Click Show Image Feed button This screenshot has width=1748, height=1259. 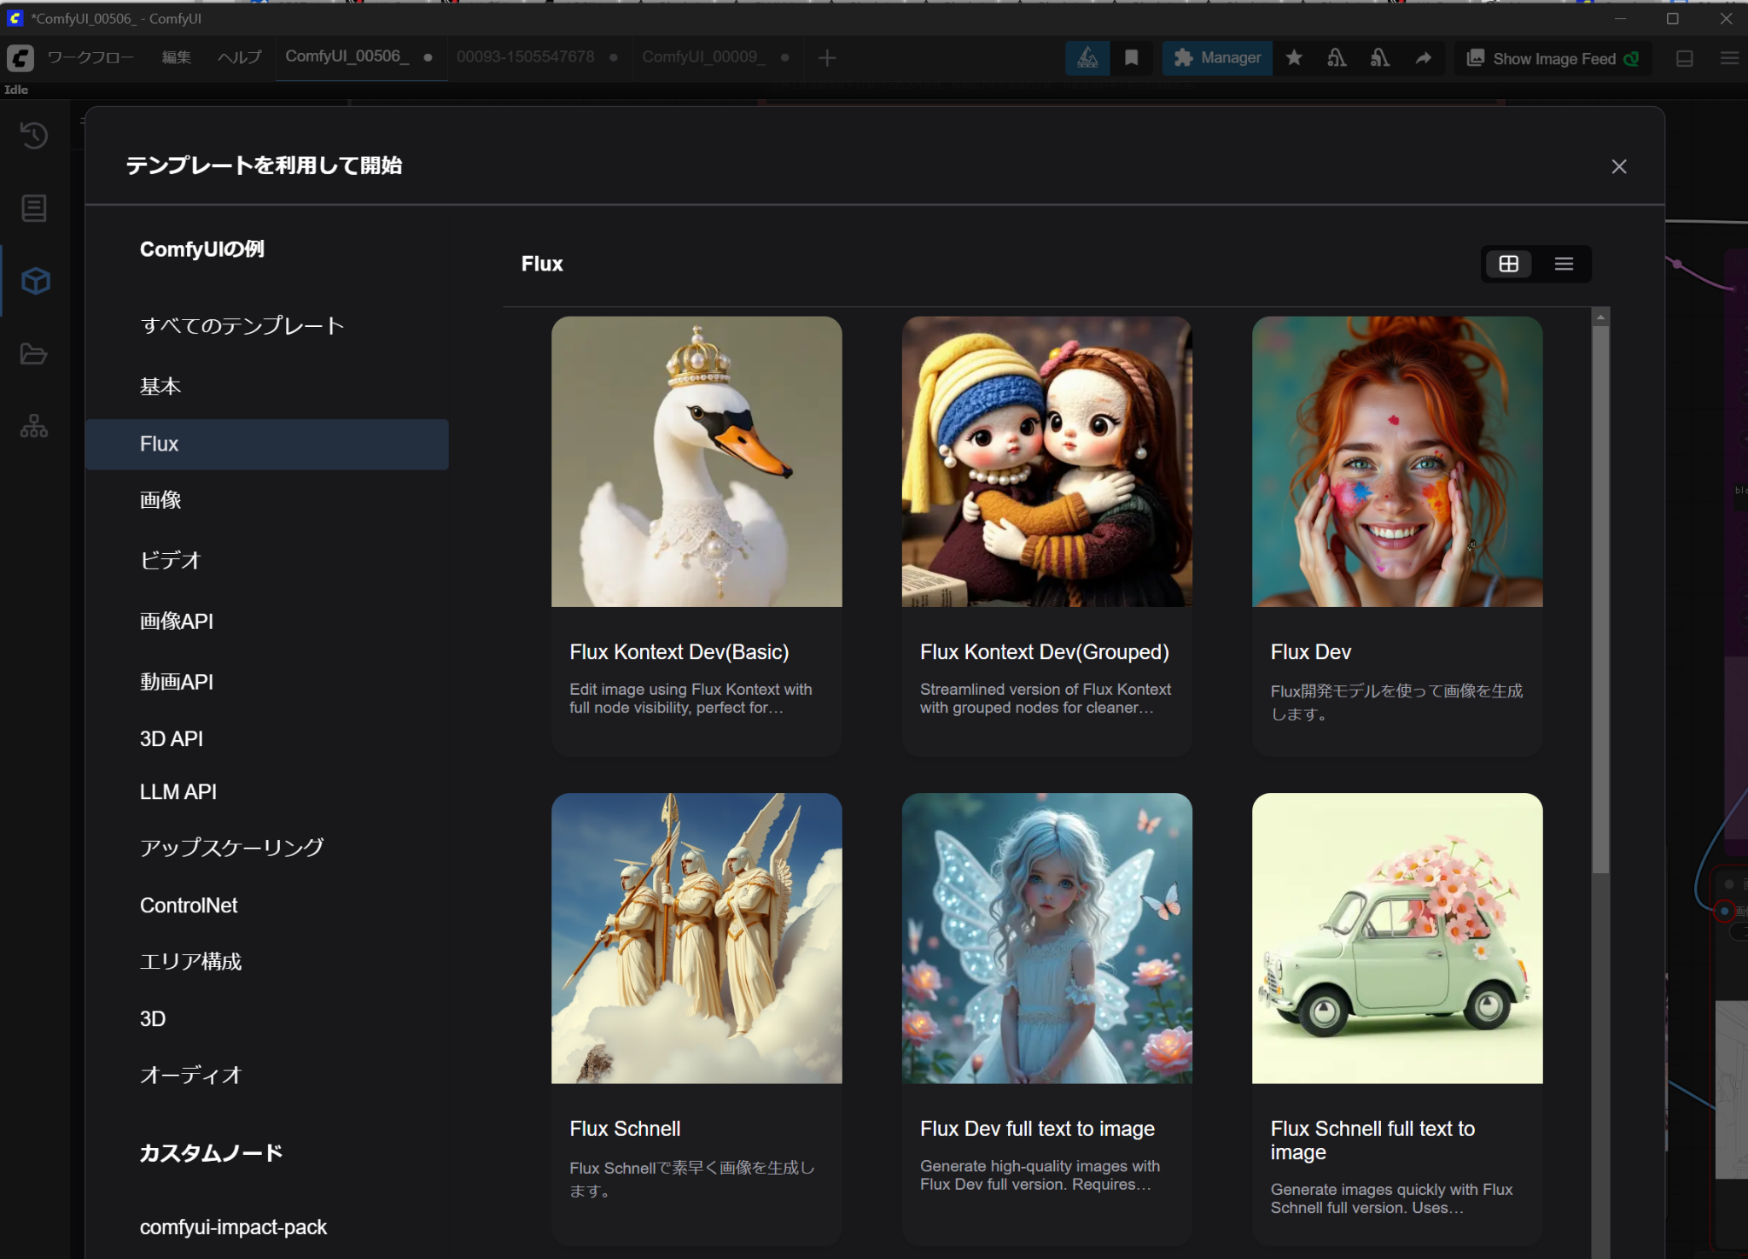pos(1553,58)
